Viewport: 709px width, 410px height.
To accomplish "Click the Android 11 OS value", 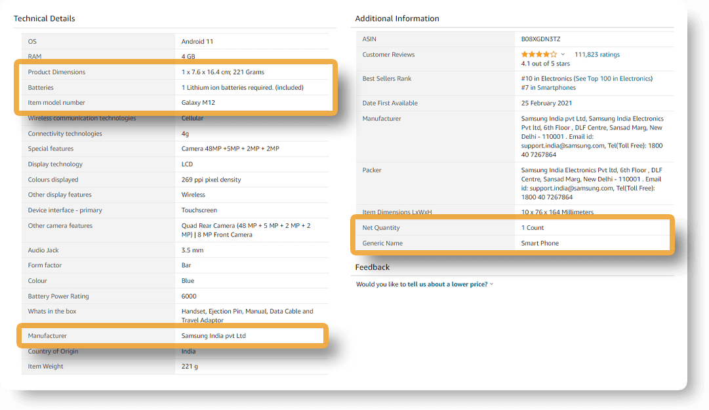I will click(197, 41).
